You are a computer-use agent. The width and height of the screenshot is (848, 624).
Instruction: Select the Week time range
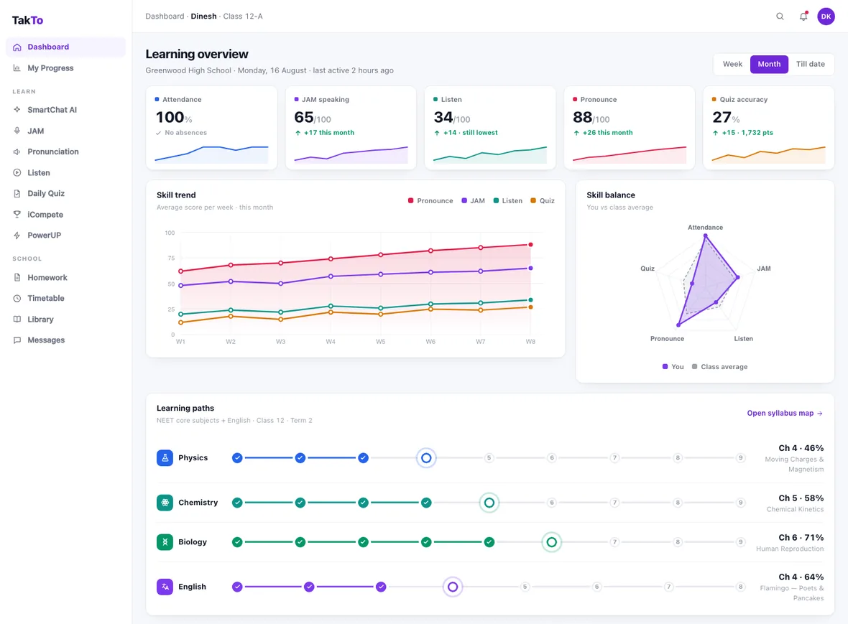pyautogui.click(x=732, y=64)
